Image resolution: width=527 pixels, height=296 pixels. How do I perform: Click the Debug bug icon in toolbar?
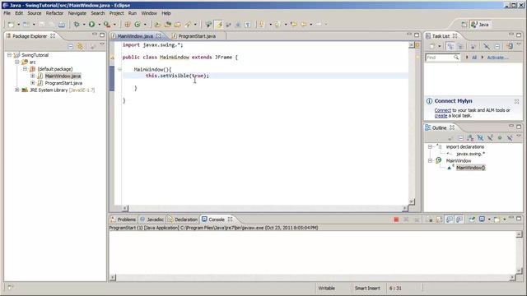[77, 24]
